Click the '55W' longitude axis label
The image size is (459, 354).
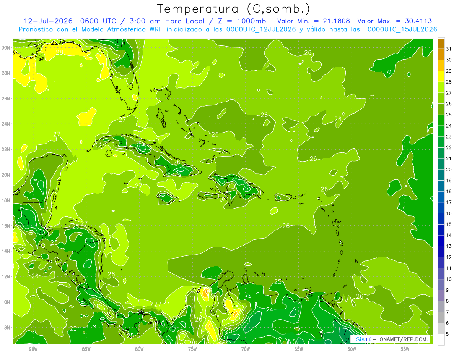click(x=405, y=349)
